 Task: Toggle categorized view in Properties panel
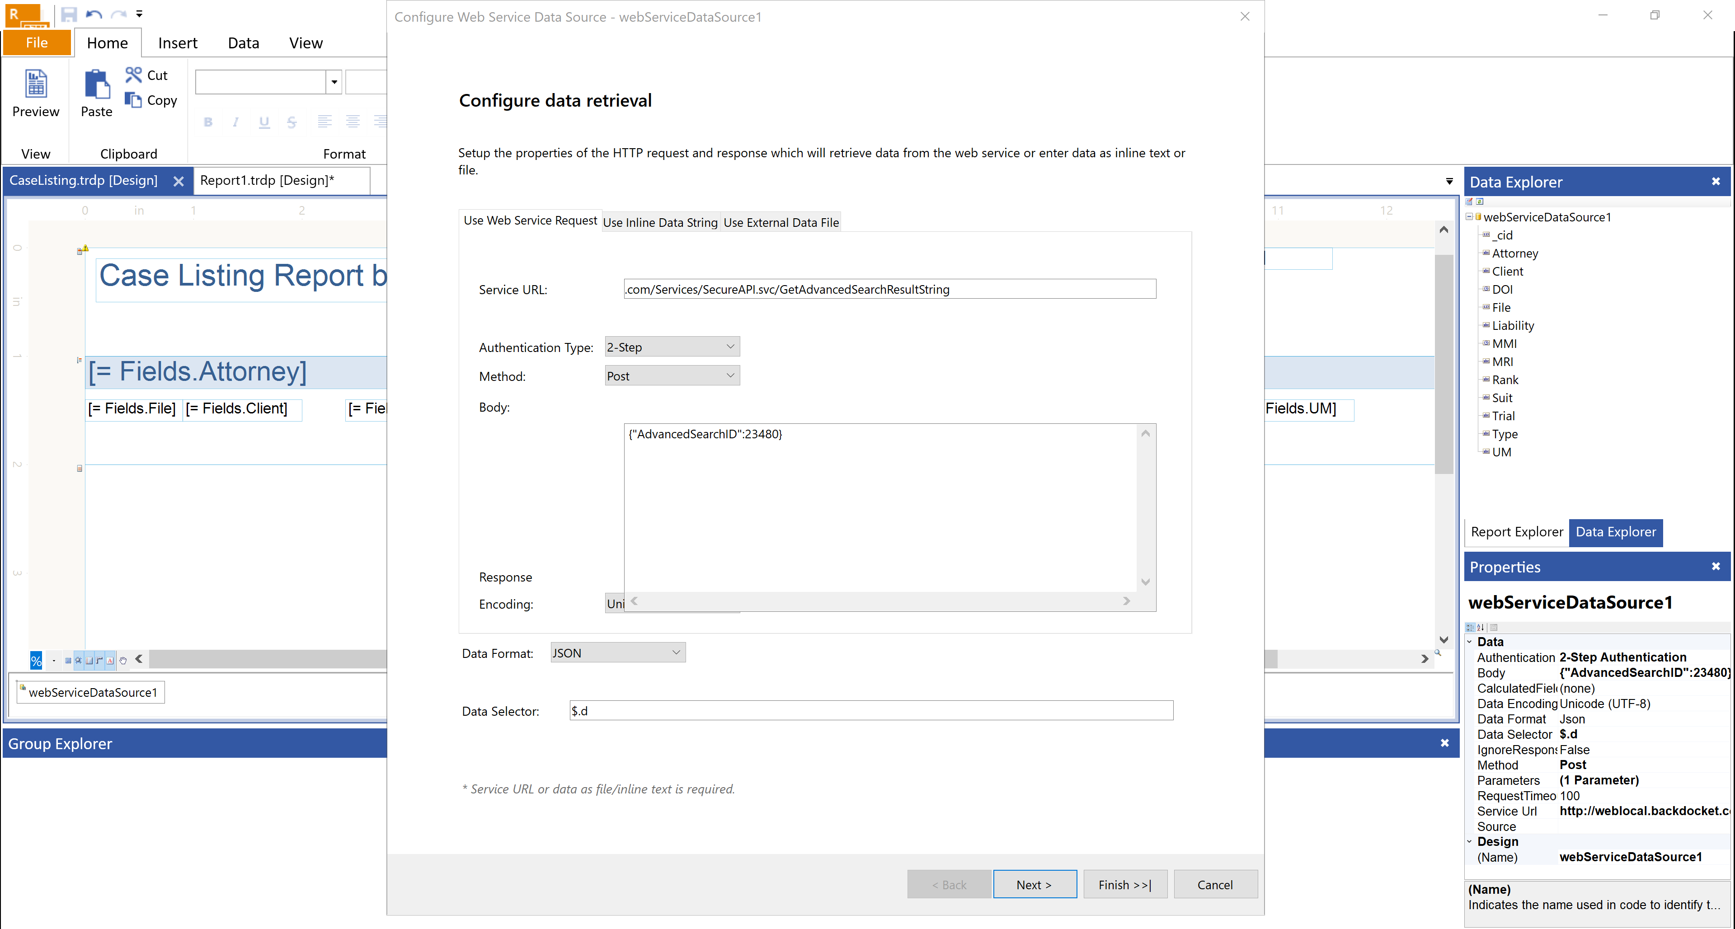[1470, 628]
